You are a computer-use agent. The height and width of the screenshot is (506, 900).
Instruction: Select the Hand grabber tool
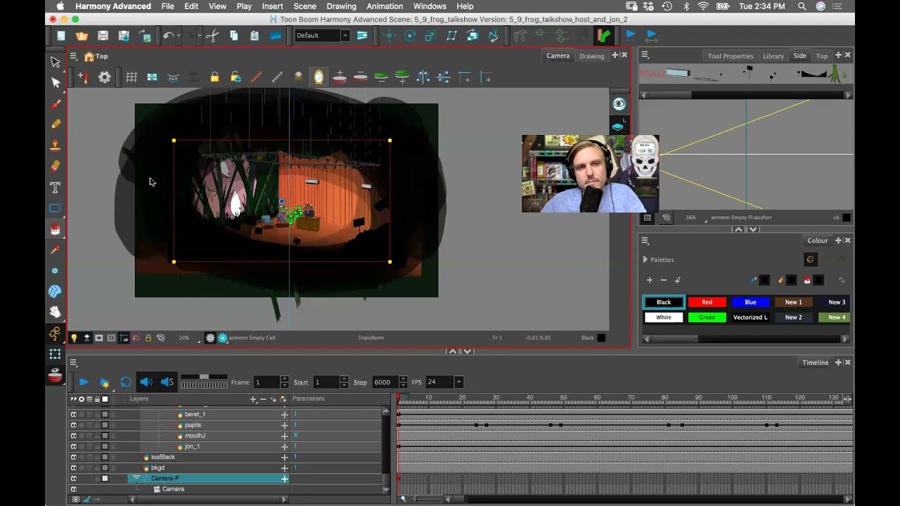[x=56, y=312]
